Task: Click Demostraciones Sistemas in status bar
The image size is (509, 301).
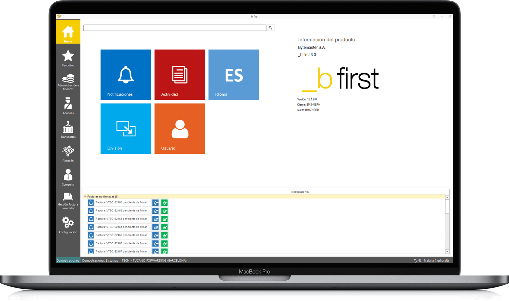Action: 100,261
